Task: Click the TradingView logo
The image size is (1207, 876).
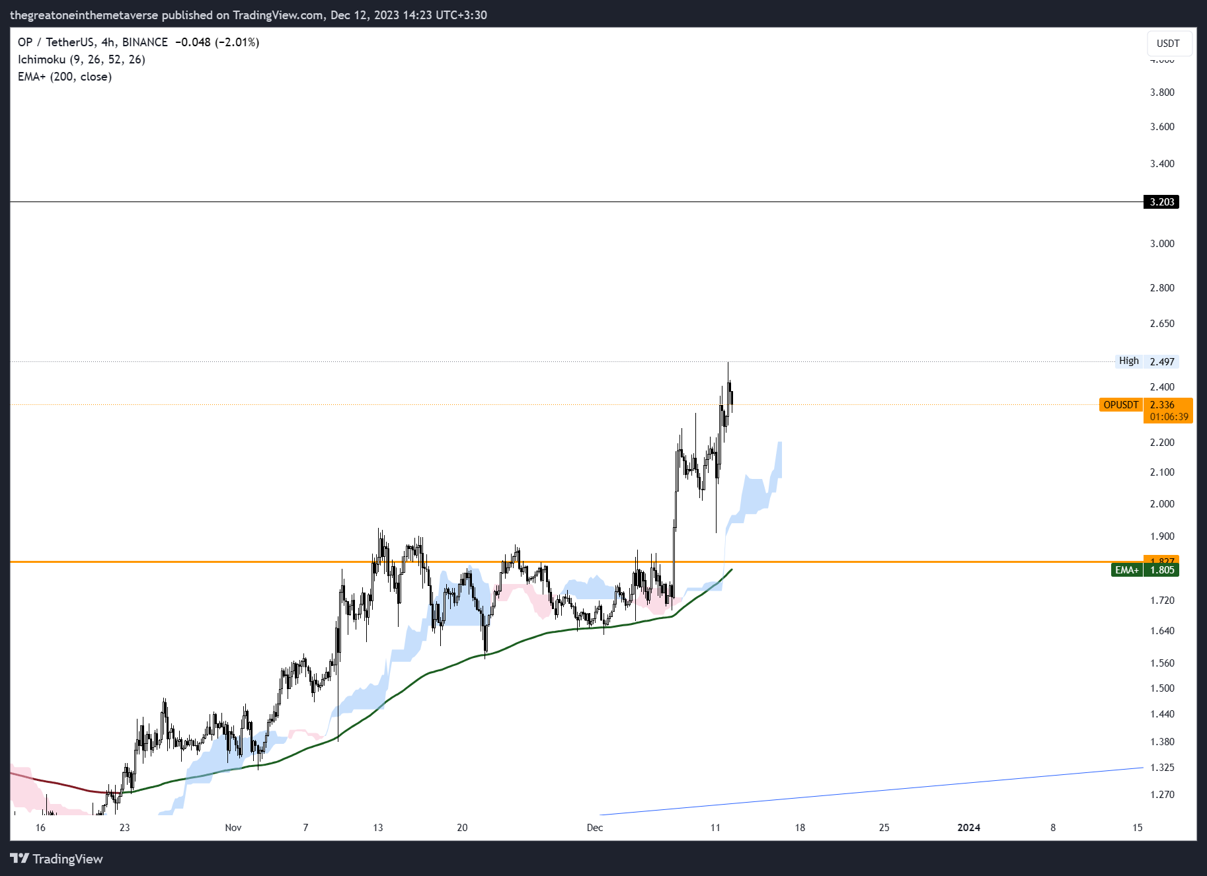Action: pos(57,858)
